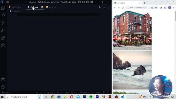Open the Chrome profile avatar
This screenshot has height=99, width=176.
170,7
